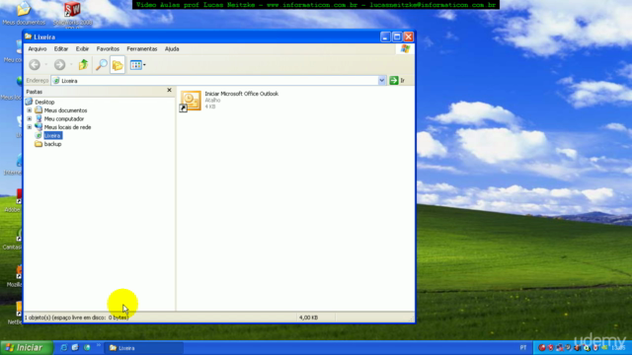The image size is (632, 355).
Task: Expand quick launch overflow chevron
Action: pos(99,346)
